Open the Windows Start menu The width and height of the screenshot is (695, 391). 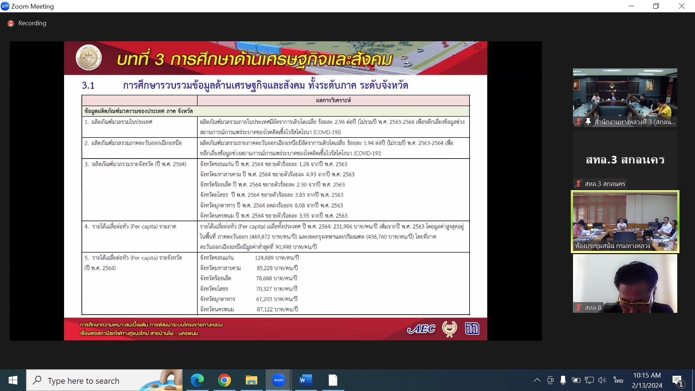click(x=13, y=380)
